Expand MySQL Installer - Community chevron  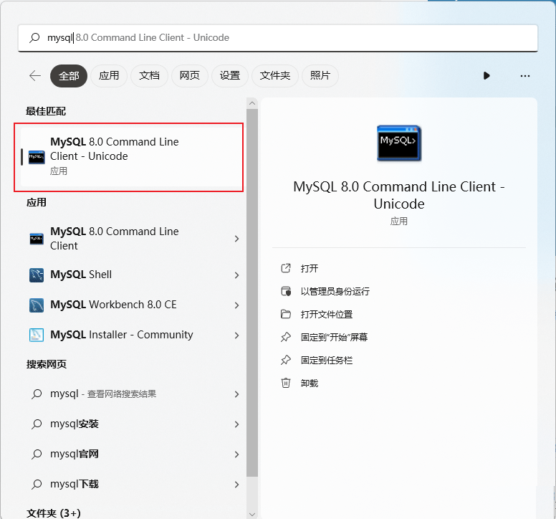pos(236,335)
